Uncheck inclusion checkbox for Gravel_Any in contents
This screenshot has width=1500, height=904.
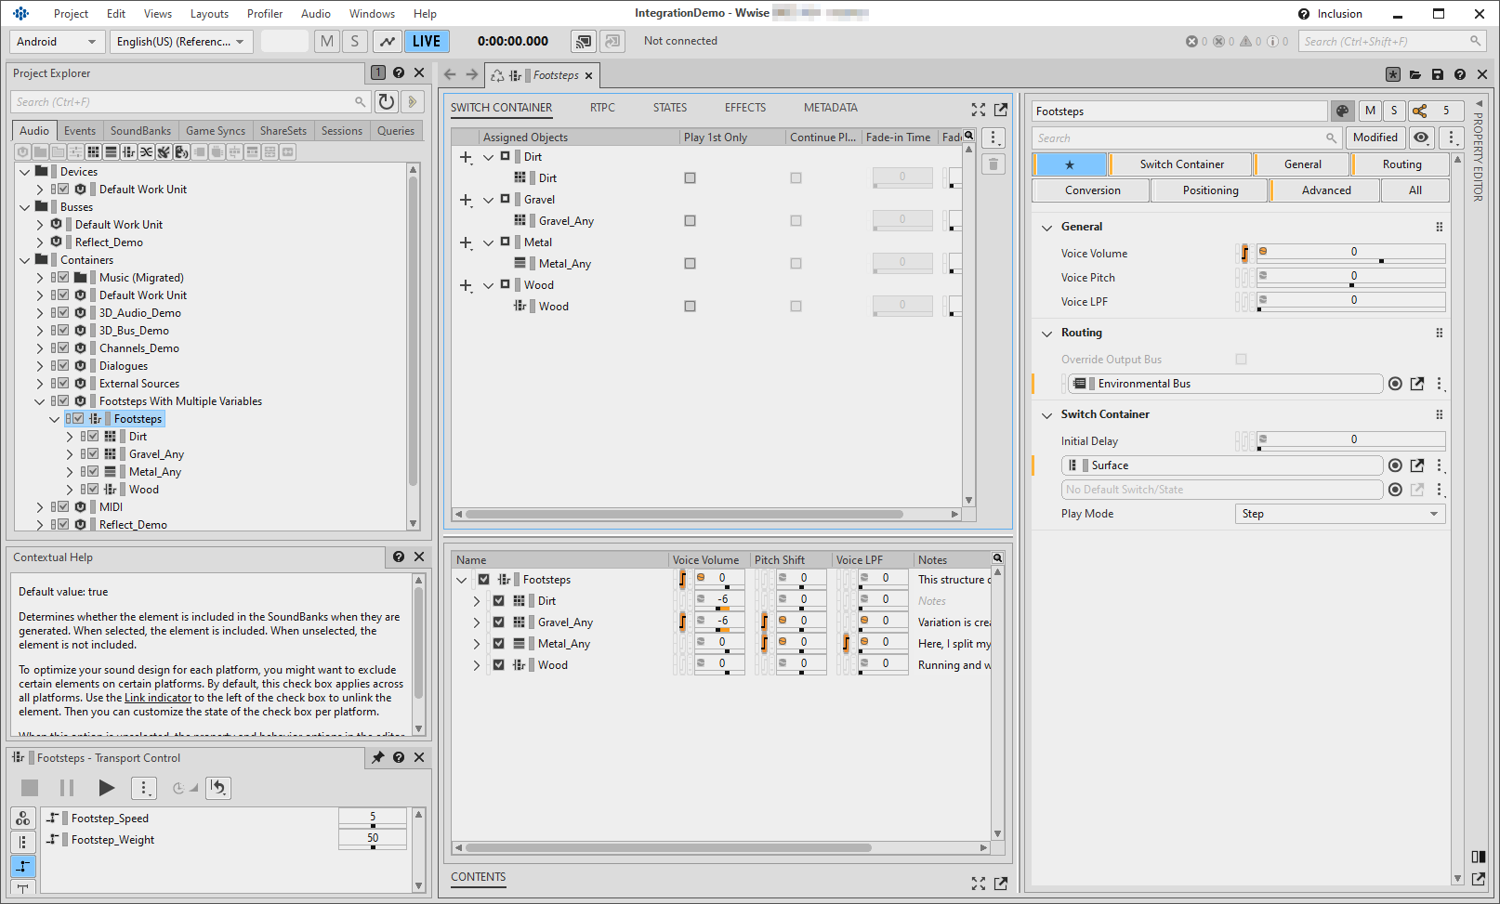[x=499, y=622]
